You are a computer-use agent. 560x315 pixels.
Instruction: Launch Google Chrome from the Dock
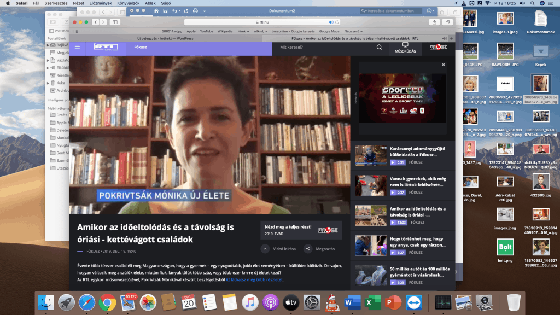pyautogui.click(x=107, y=302)
